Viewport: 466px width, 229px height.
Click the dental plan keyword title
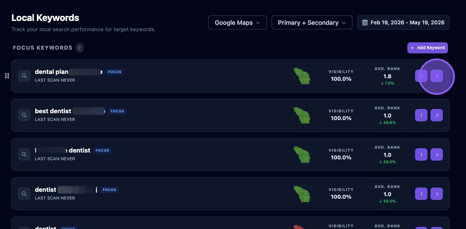(69, 72)
